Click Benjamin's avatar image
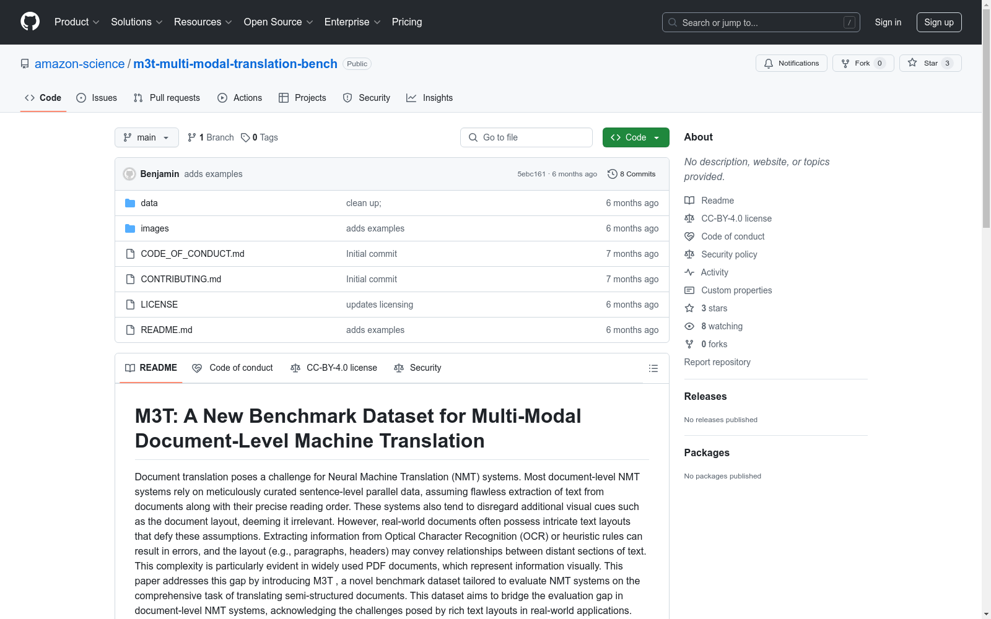Image resolution: width=991 pixels, height=619 pixels. coord(129,174)
